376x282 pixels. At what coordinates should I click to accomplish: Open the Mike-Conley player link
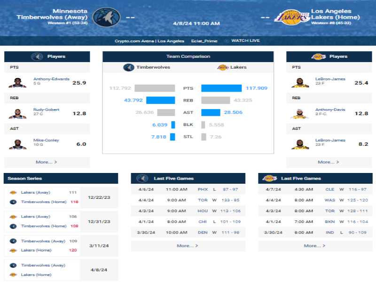tap(46, 140)
